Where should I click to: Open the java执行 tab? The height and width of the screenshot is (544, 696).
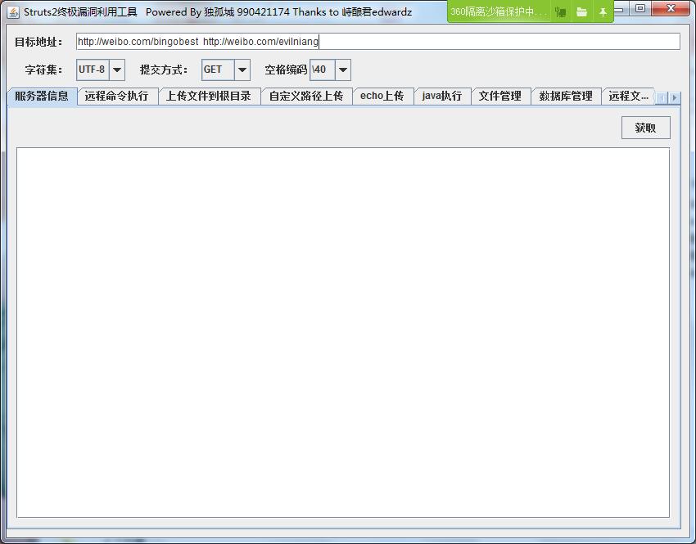point(442,97)
